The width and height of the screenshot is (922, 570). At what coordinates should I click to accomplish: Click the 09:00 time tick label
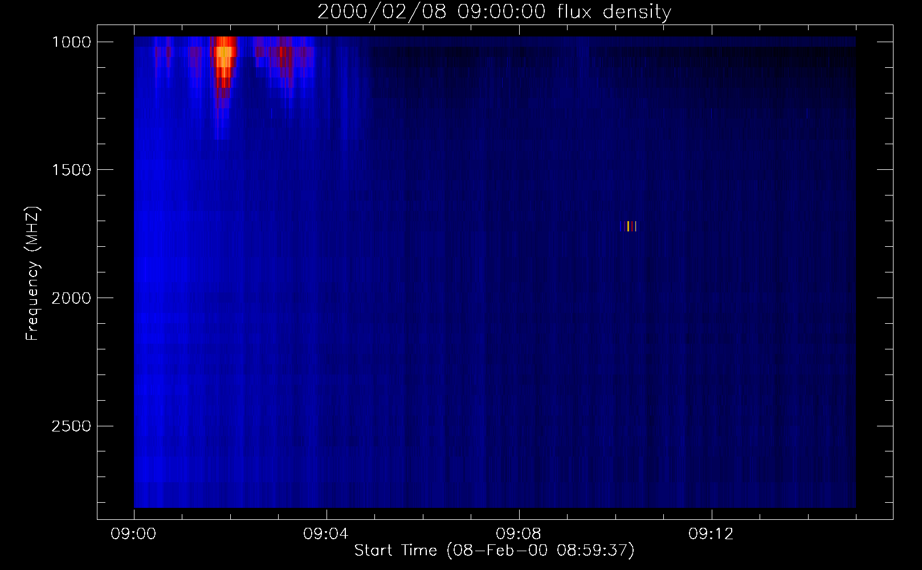point(133,534)
